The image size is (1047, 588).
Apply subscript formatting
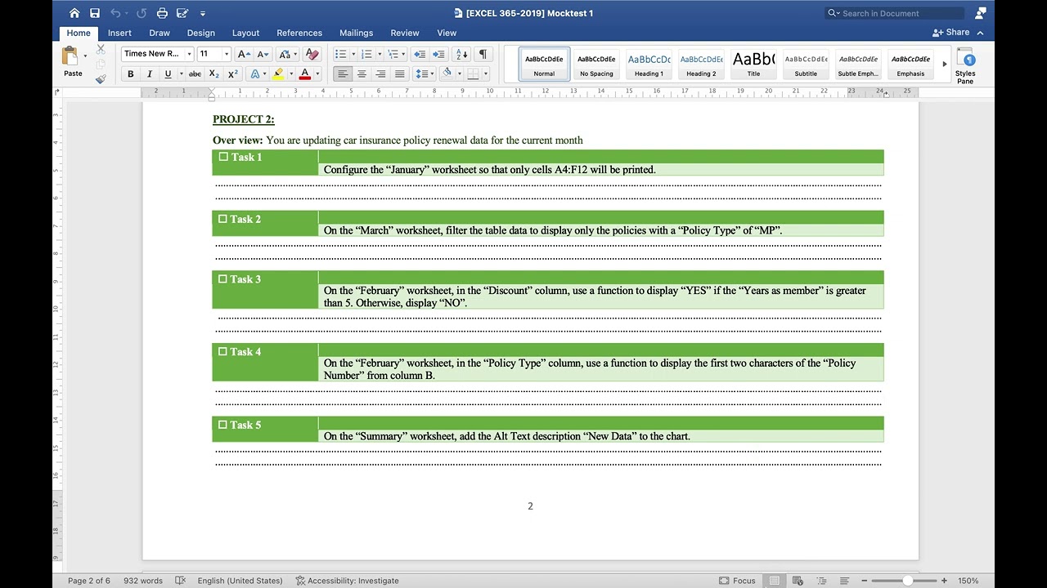(213, 73)
